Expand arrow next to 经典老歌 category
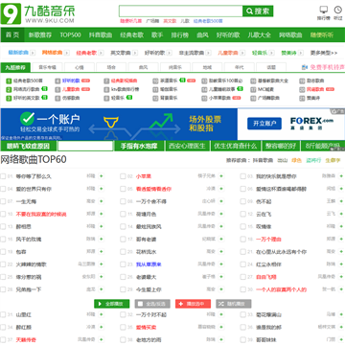 [101, 53]
